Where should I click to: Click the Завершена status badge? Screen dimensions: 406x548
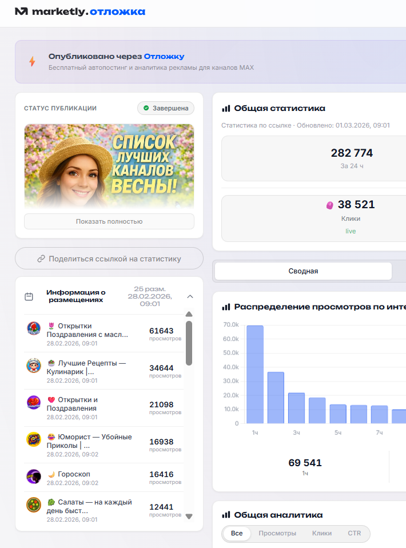(166, 108)
